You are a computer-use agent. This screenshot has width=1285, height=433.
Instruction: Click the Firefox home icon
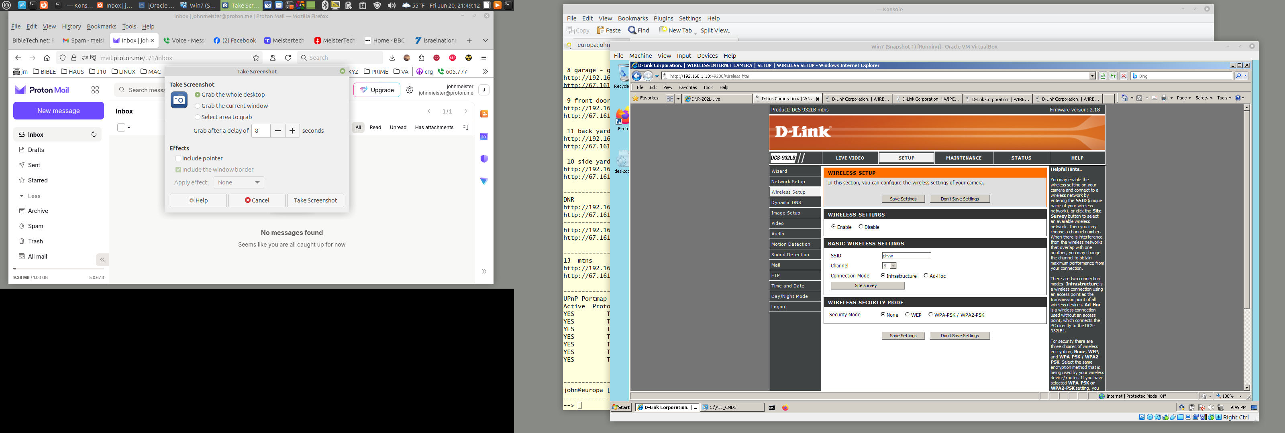pos(47,58)
